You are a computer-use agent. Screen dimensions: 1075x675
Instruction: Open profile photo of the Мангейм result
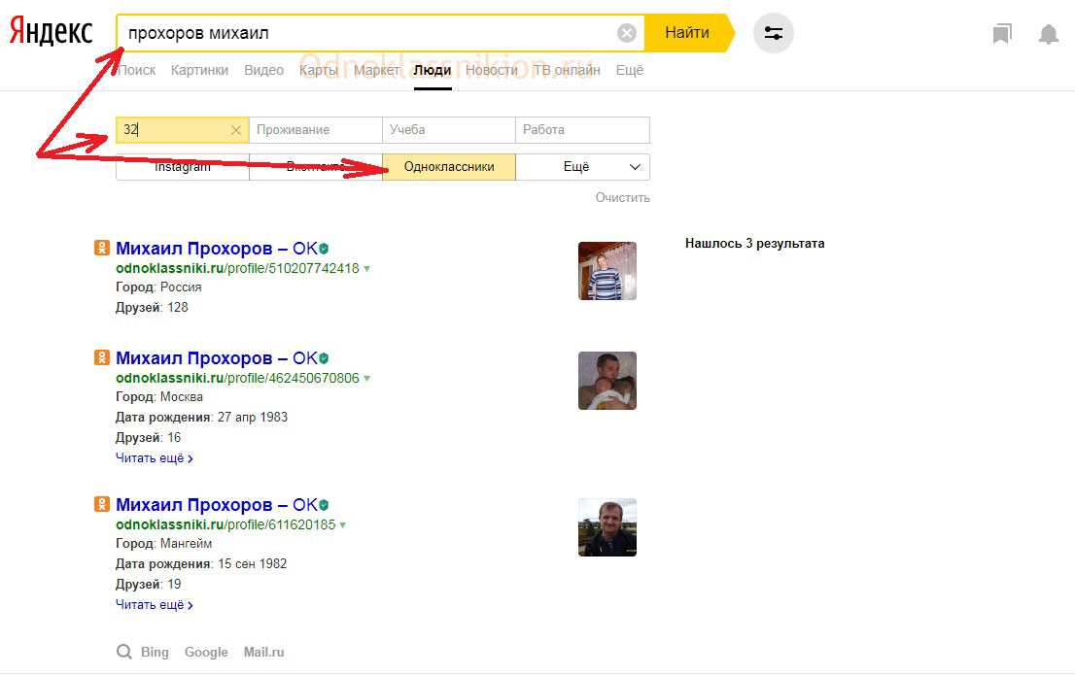pyautogui.click(x=607, y=527)
